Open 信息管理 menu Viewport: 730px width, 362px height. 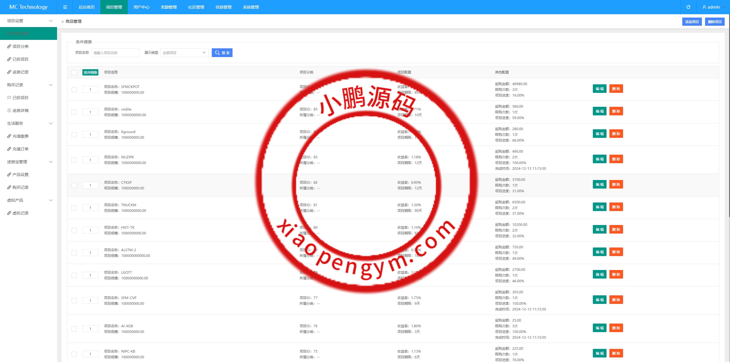pyautogui.click(x=224, y=7)
